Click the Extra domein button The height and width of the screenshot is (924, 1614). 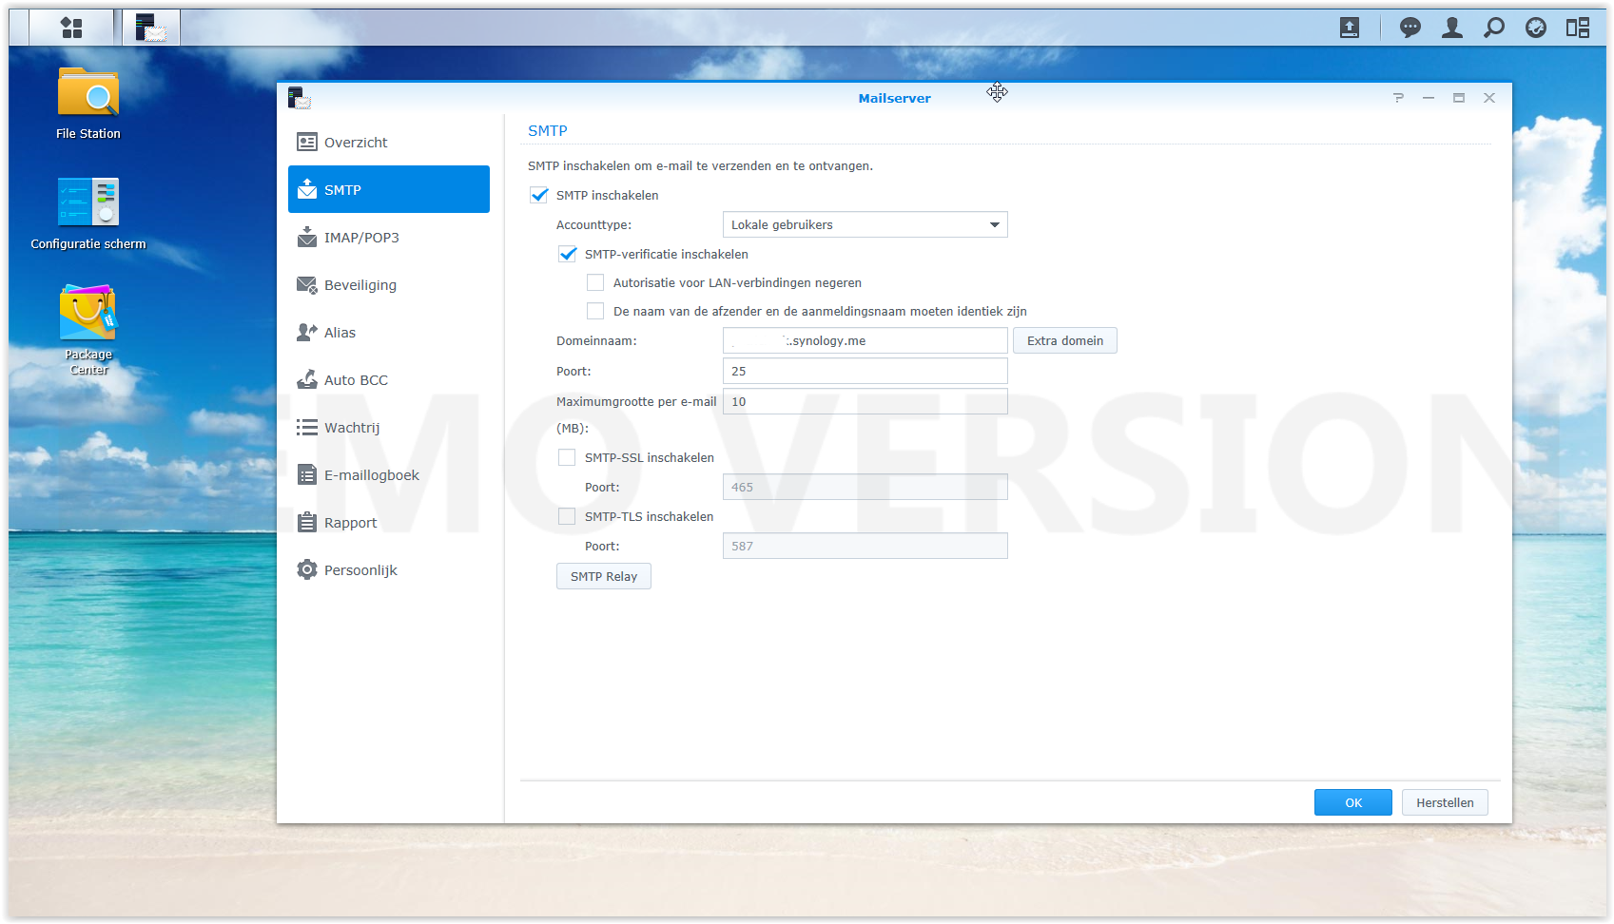[x=1065, y=340]
